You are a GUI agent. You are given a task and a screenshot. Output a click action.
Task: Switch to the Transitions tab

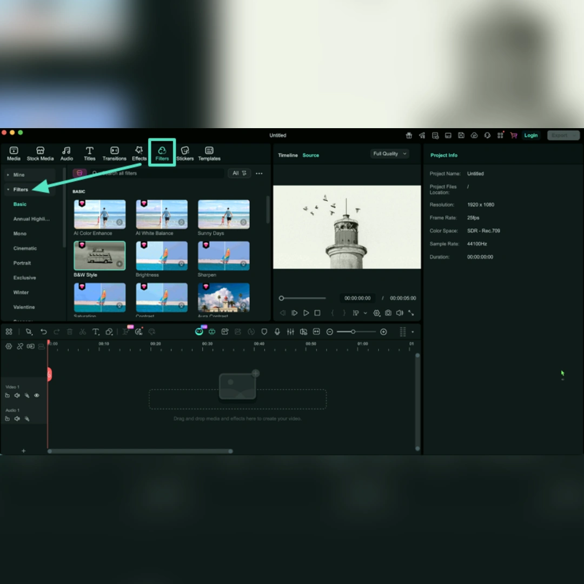point(114,154)
